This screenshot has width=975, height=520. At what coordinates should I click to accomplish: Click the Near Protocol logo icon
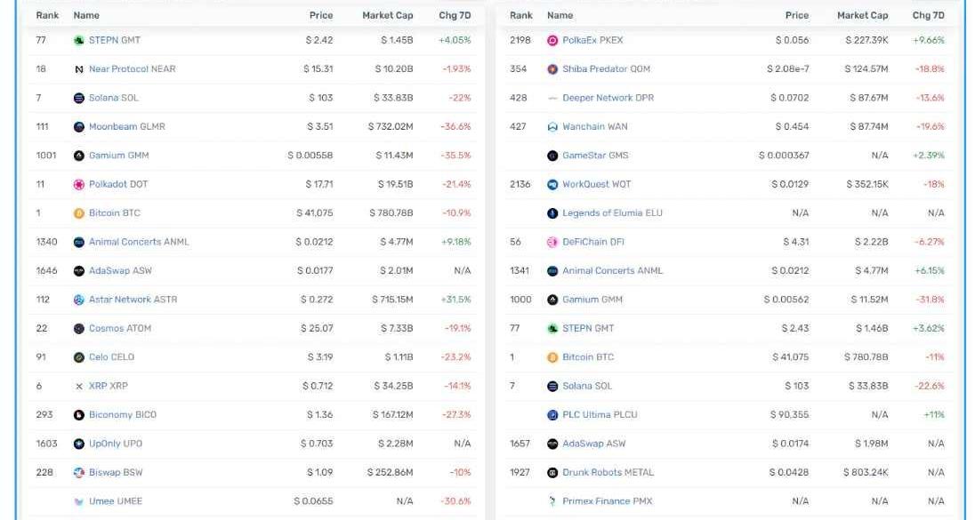79,69
